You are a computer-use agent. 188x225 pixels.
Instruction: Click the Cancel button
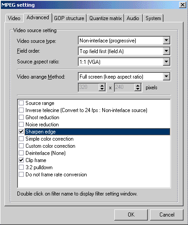tap(167, 215)
